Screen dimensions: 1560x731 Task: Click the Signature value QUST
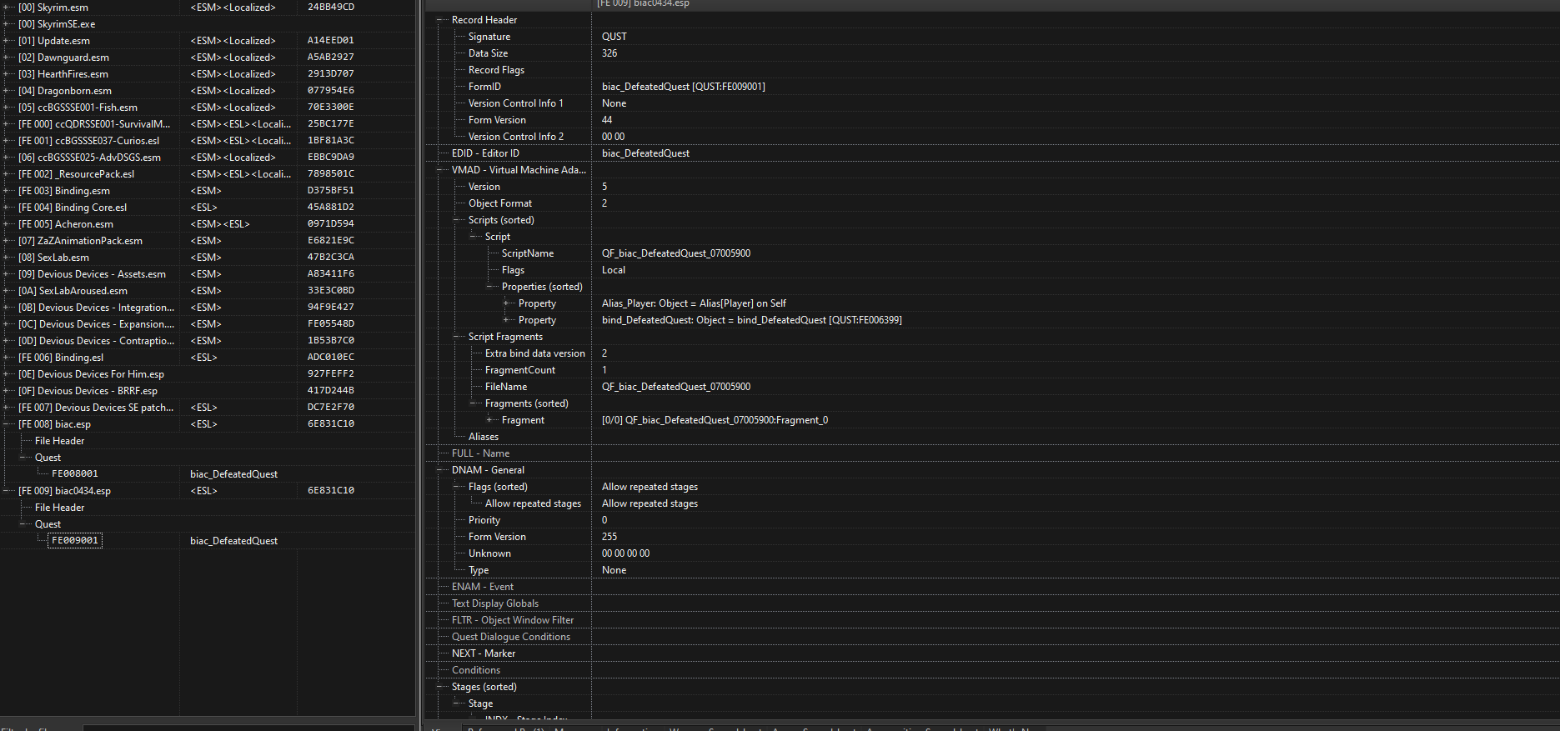614,37
